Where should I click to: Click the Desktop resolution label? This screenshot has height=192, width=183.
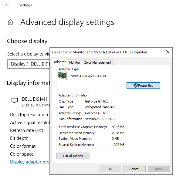(x=29, y=115)
